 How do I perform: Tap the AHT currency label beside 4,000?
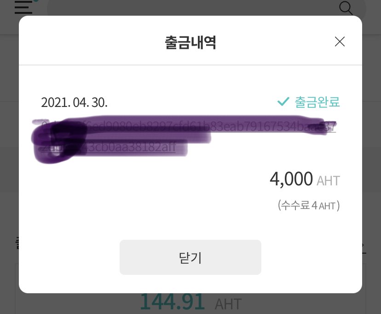click(328, 181)
